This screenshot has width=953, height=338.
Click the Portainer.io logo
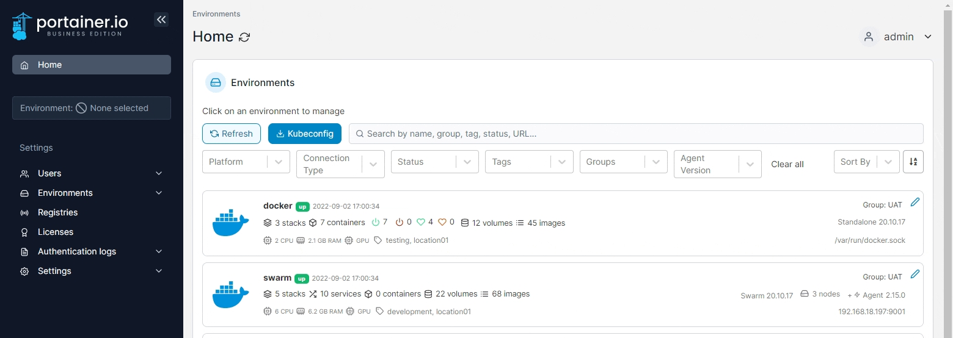point(70,26)
